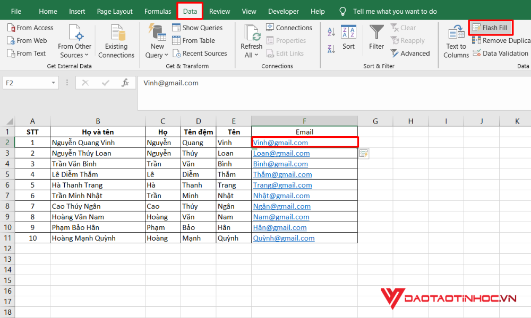The width and height of the screenshot is (531, 318).
Task: Import data From Access
Action: (x=30, y=28)
